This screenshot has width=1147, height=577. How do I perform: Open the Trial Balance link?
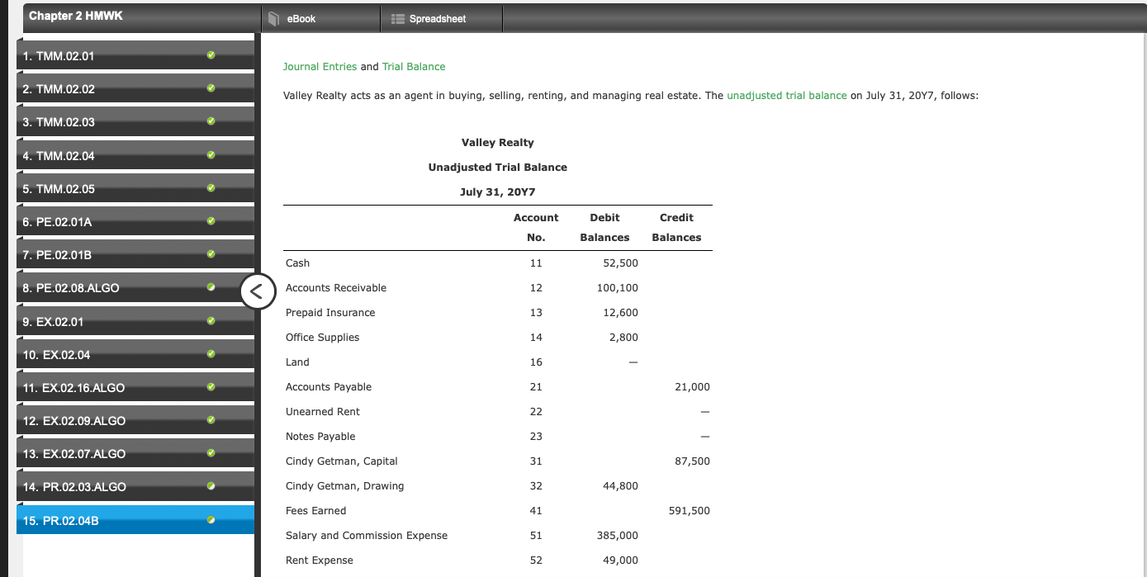(x=414, y=66)
